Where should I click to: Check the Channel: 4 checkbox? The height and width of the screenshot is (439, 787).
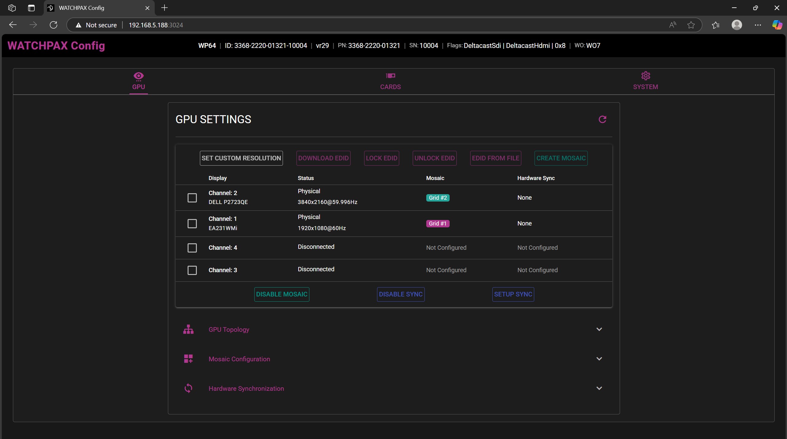click(x=192, y=248)
